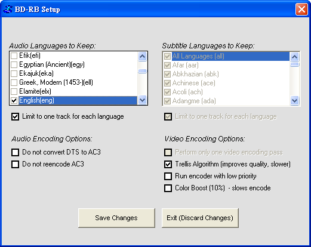Check Greek, Modern (1453-)(ell) audio checkbox
This screenshot has width=311, height=247.
click(14, 82)
